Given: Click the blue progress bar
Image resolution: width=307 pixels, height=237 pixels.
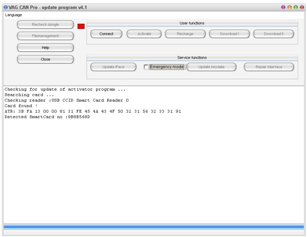Looking at the screenshot, I should (154, 227).
